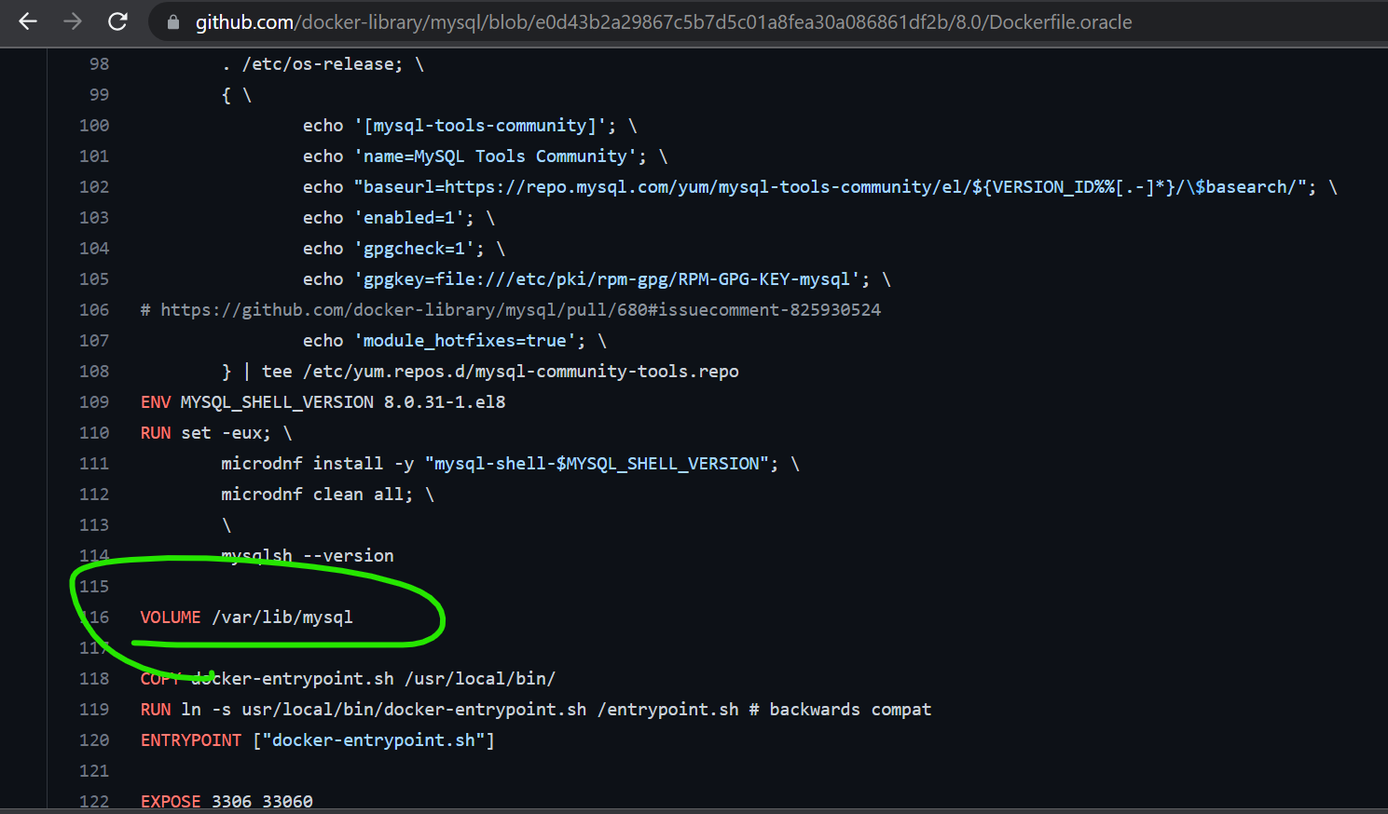Click the browser back arrow

[x=28, y=21]
